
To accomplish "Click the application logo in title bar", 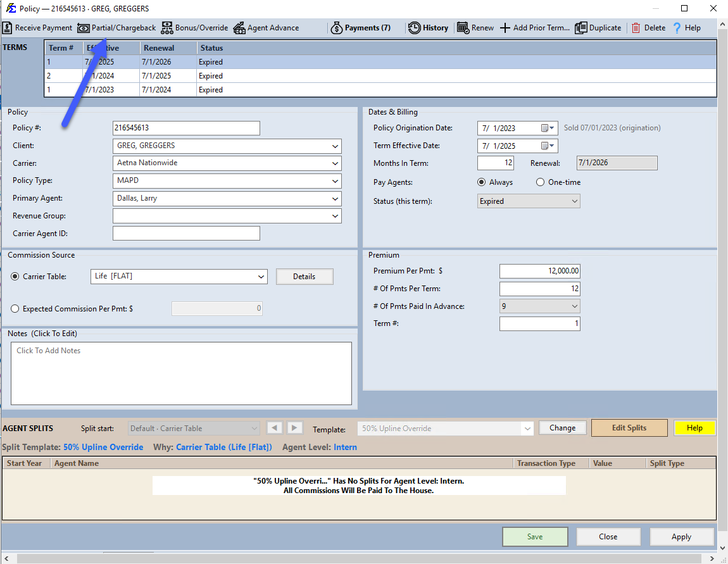I will [x=11, y=8].
